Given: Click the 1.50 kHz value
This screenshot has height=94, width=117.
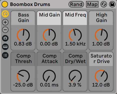Looking at the screenshot, I should [x=75, y=44].
